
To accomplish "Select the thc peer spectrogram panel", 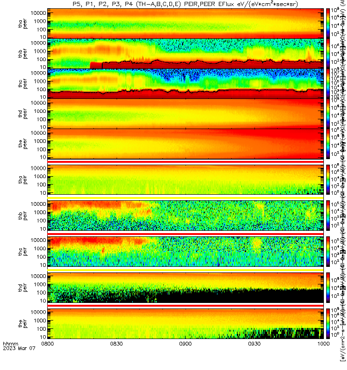I will (x=186, y=84).
